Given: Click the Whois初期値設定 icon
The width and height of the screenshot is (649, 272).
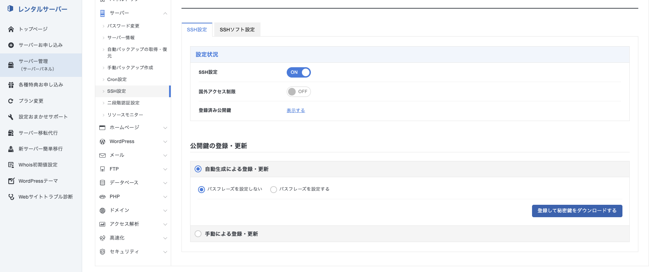Looking at the screenshot, I should (x=11, y=165).
